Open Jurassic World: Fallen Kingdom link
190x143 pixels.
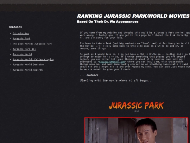click(x=33, y=59)
